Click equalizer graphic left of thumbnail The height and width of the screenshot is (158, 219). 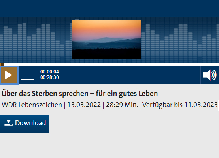coord(36,40)
